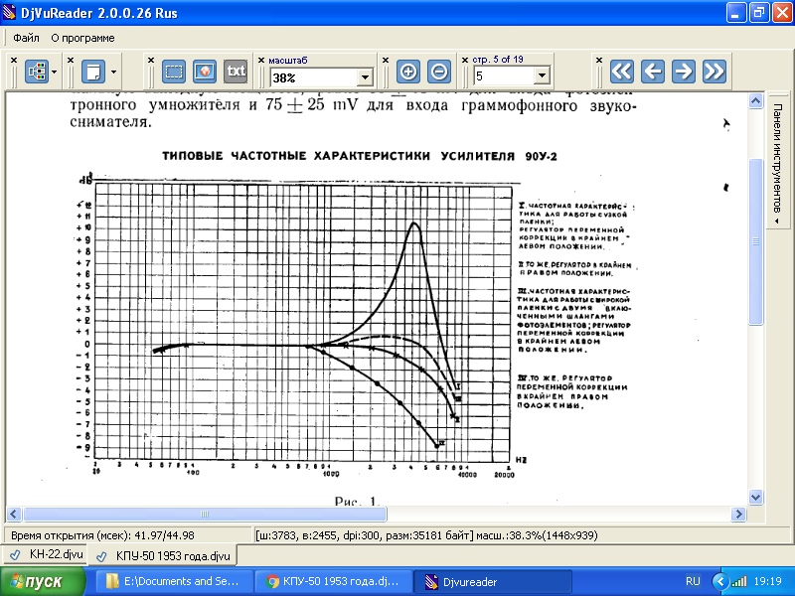Minimize the DjVuReader window

point(735,13)
